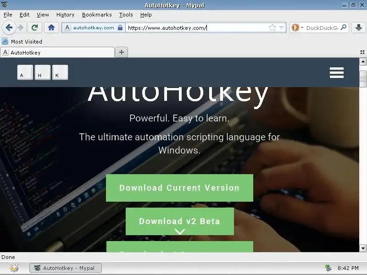Select AutoHotkey - Mypal taskbar button
Viewport: 367px width, 275px height.
pyautogui.click(x=66, y=268)
